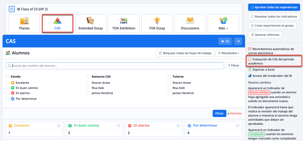
Task: Click the arrow icon in CAS header
Action: coord(238,41)
